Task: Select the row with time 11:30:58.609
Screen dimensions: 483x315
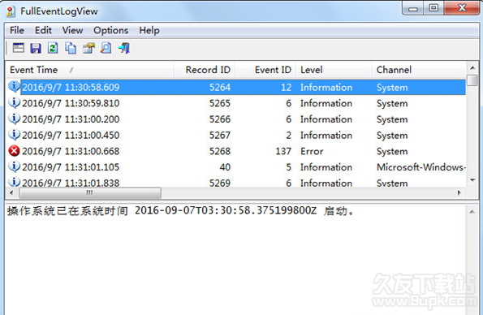Action: pyautogui.click(x=236, y=87)
